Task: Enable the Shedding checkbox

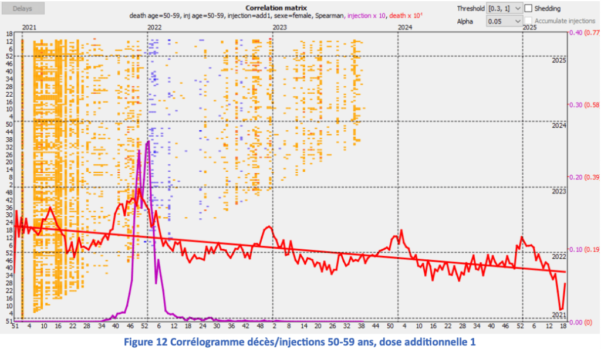Action: pos(528,9)
